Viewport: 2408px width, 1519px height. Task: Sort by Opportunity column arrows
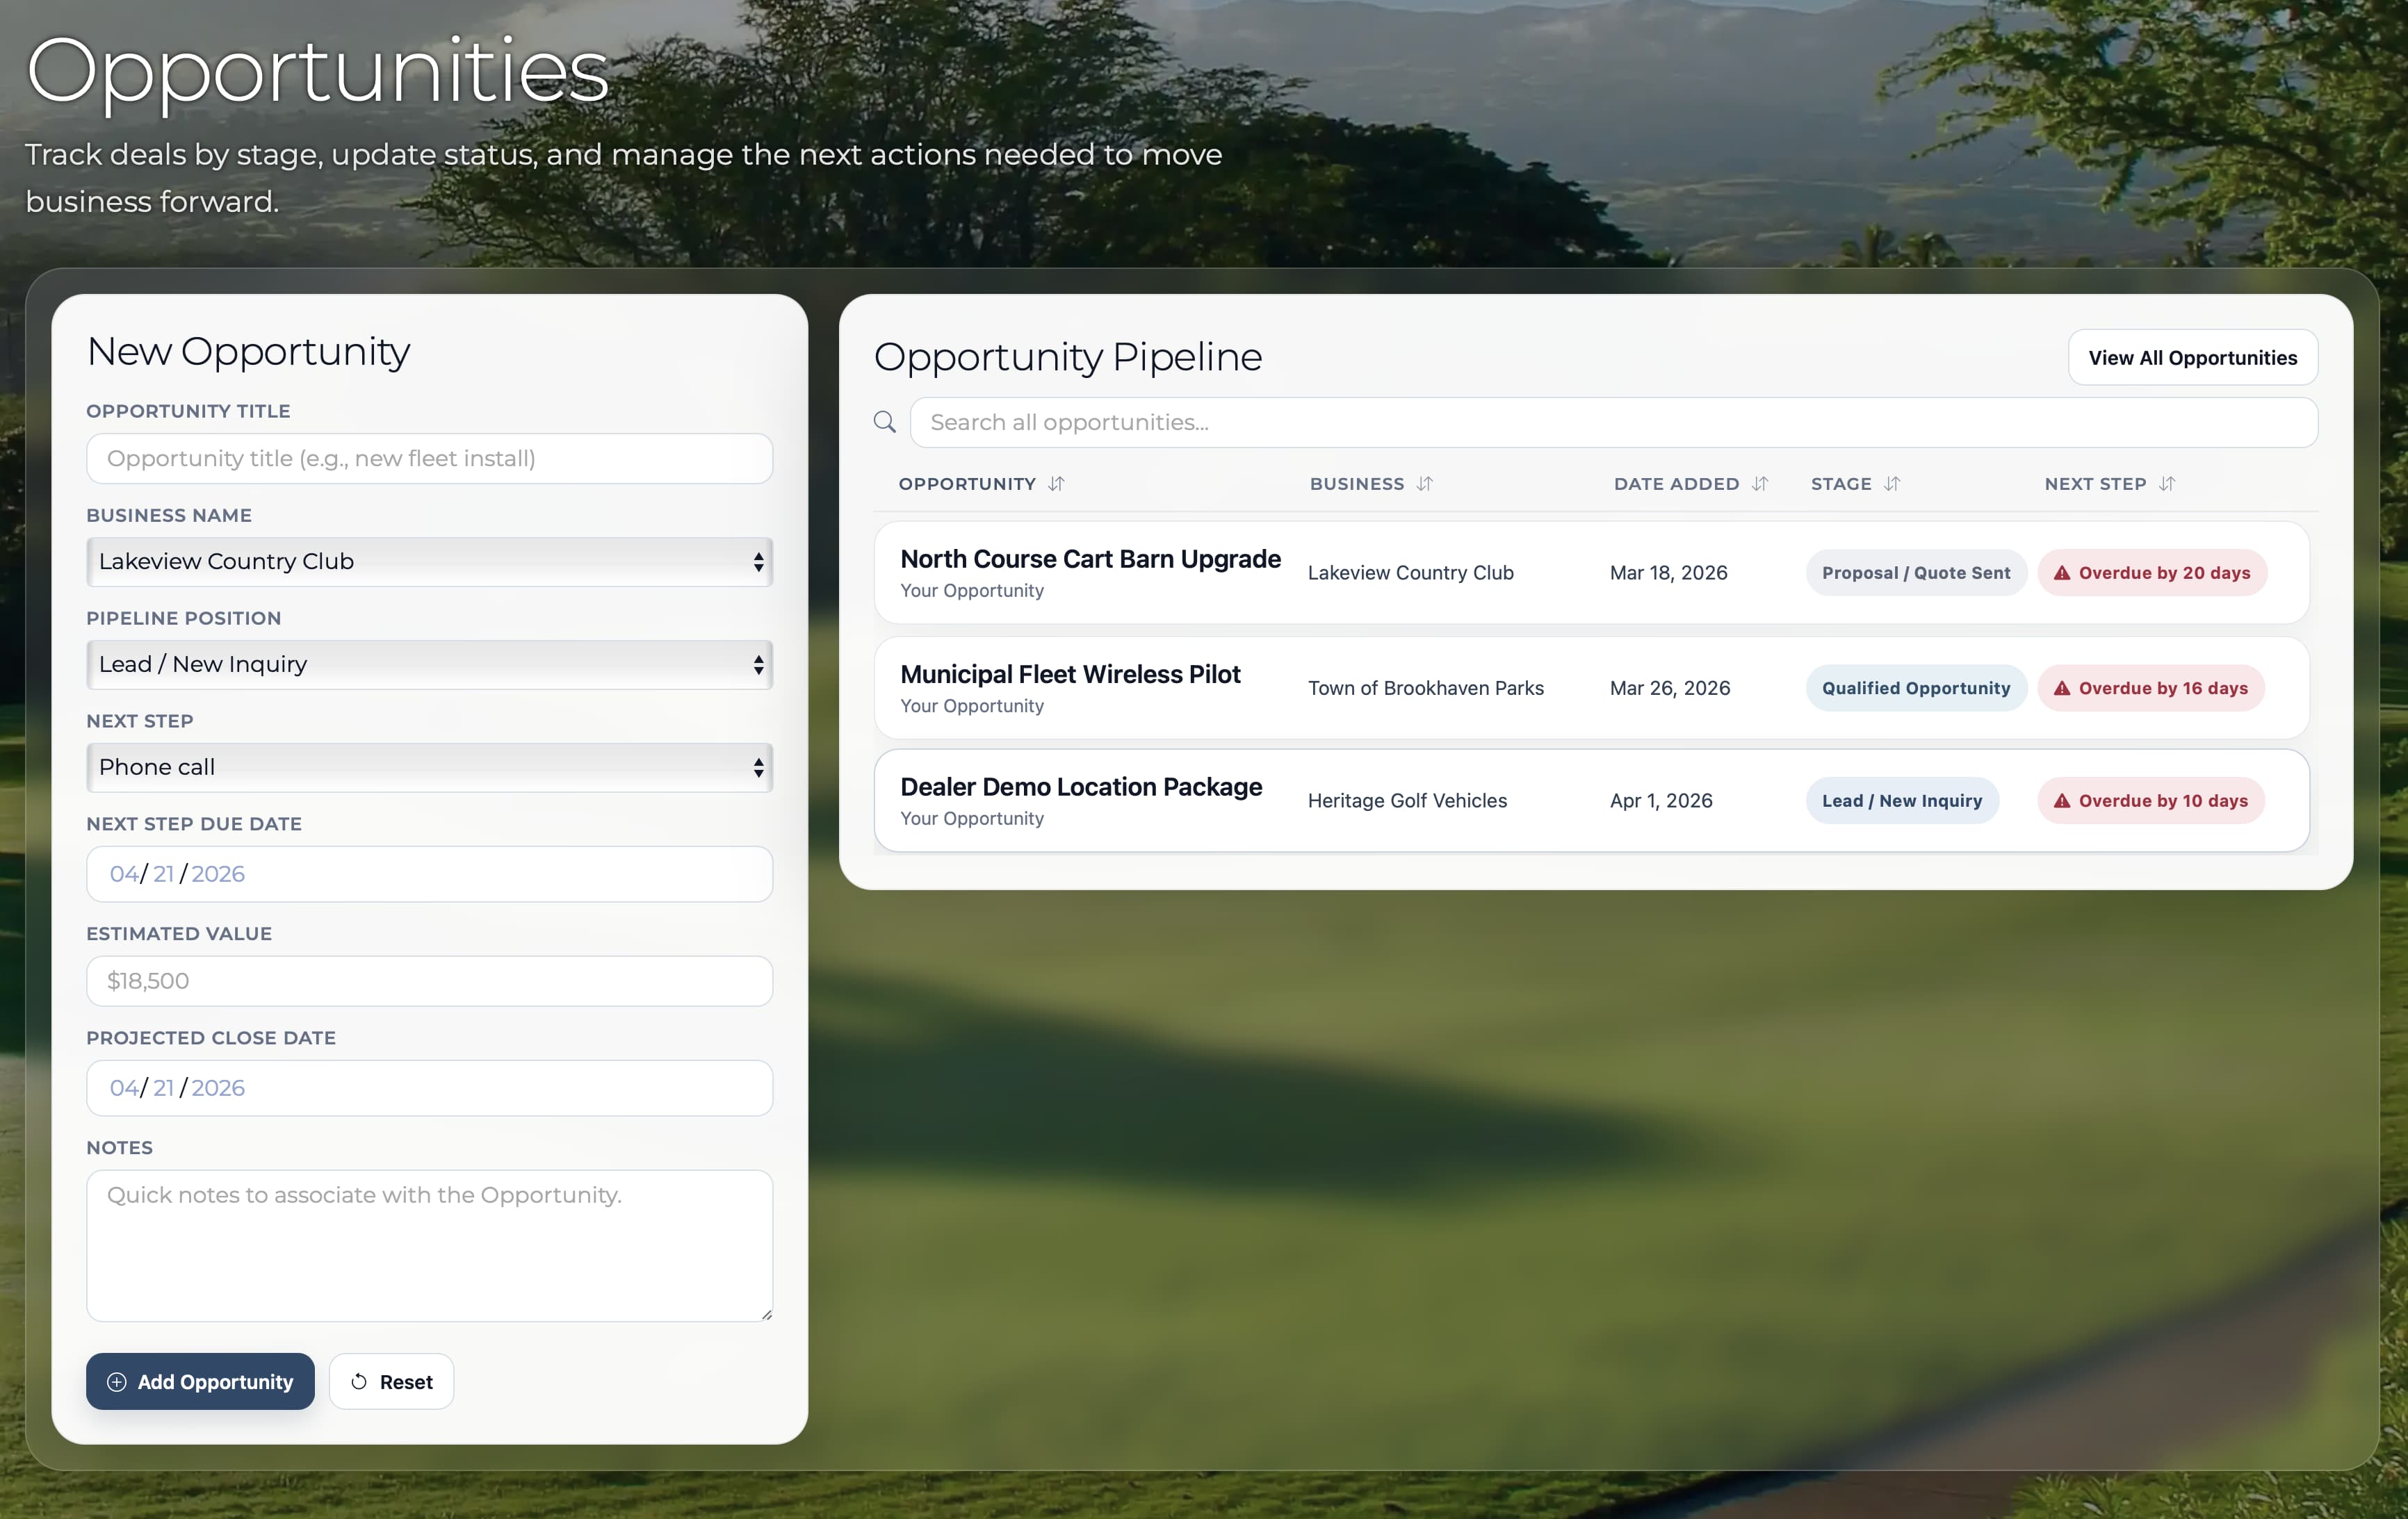[1056, 484]
